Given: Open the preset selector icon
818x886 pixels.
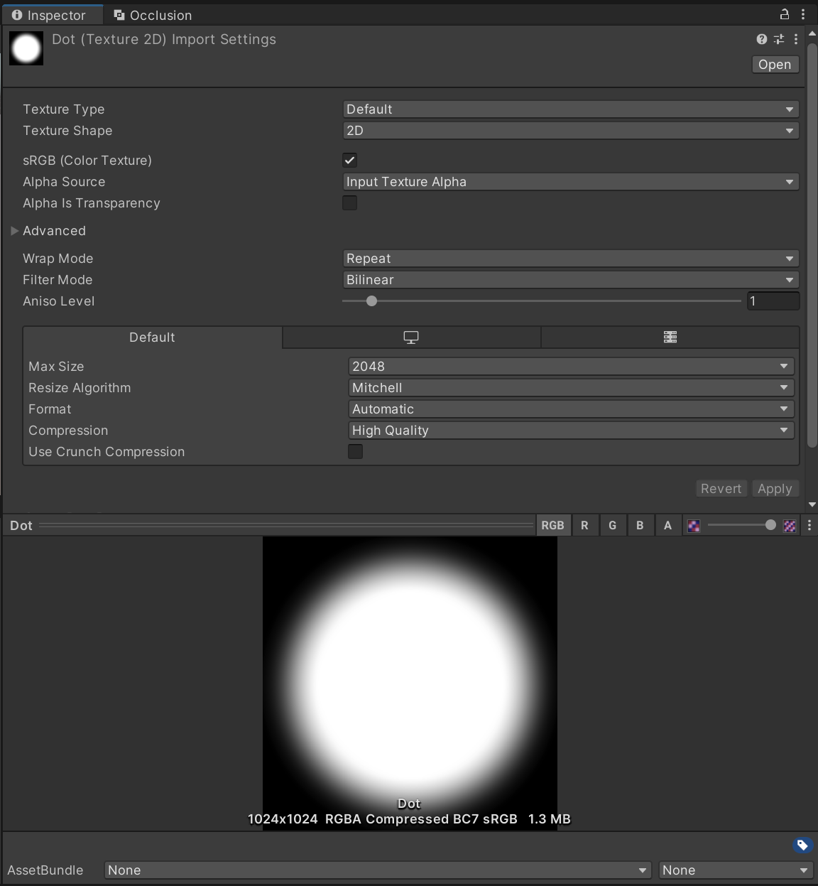Looking at the screenshot, I should tap(779, 39).
